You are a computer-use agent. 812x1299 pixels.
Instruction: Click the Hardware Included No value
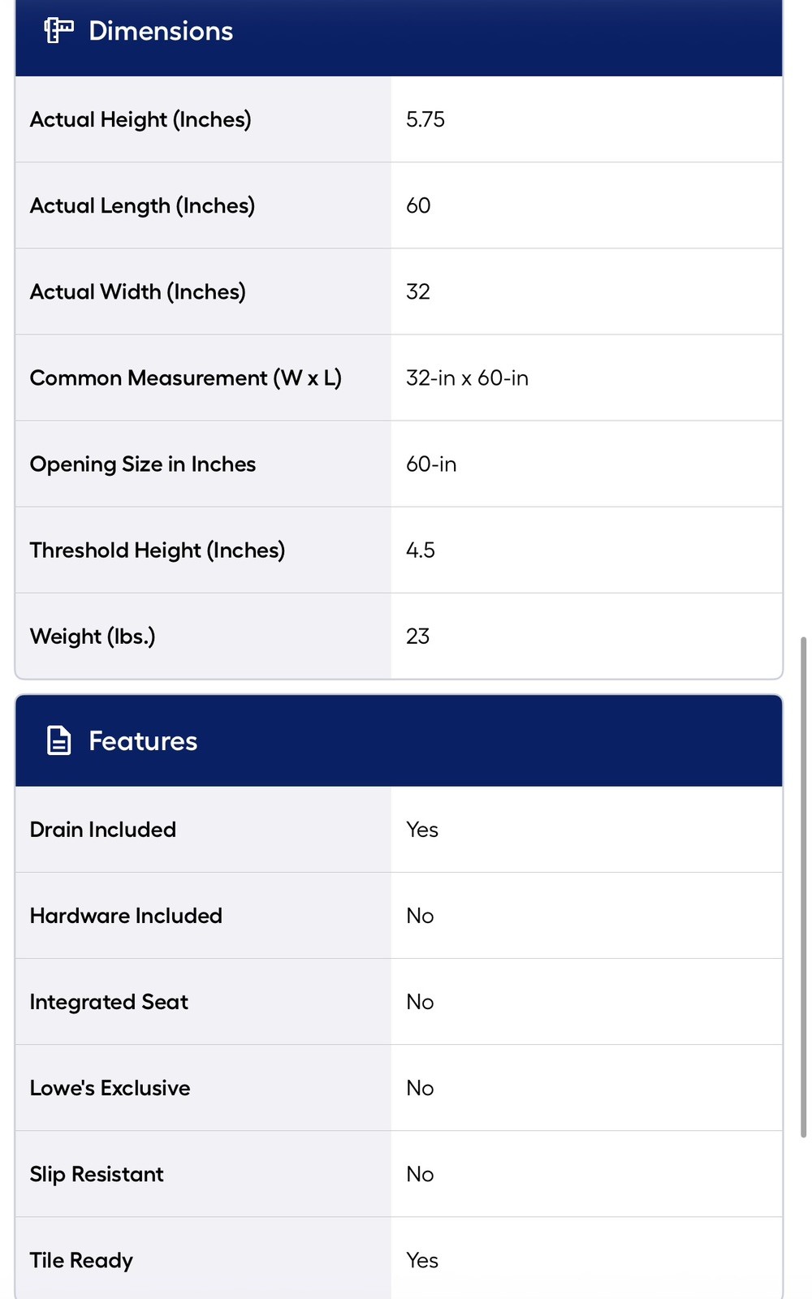tap(420, 915)
